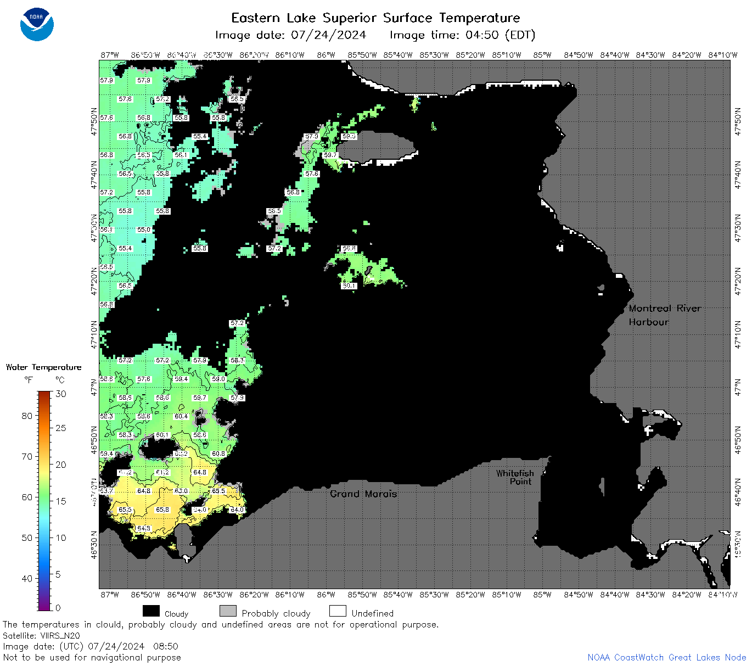This screenshot has height=666, width=752.
Task: Select the white Undefined legend swatch
Action: (x=338, y=611)
